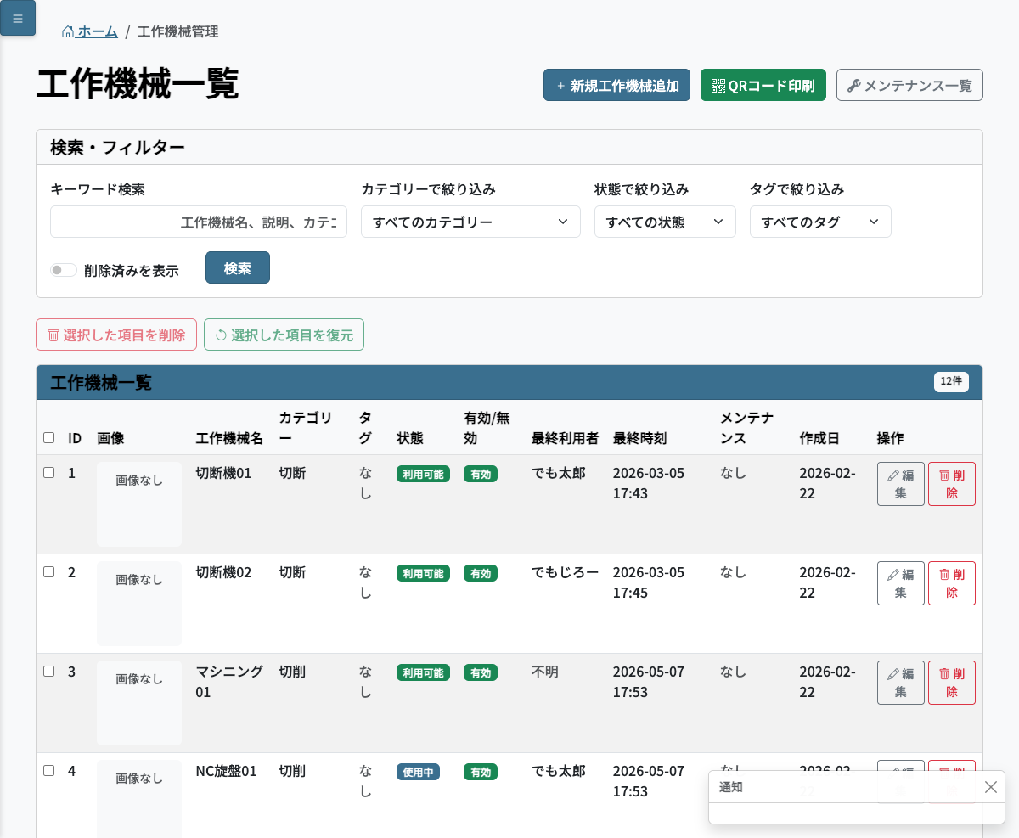Screen dimensions: 1019x838
Task: Edit マシニング01 with its 編集 button
Action: pyautogui.click(x=901, y=683)
